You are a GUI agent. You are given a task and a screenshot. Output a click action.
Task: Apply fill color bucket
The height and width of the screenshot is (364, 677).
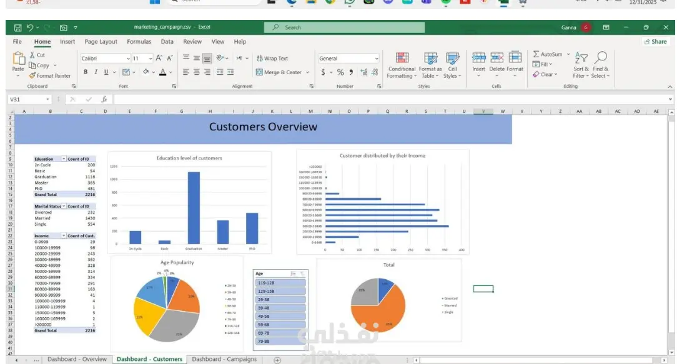pos(146,72)
